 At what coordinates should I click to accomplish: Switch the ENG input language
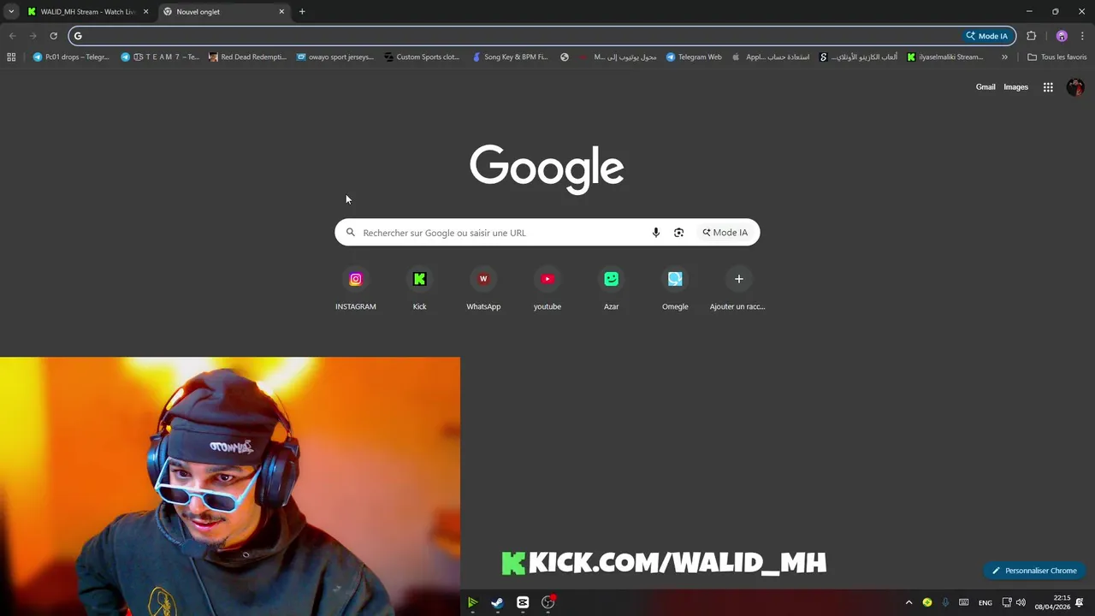pyautogui.click(x=985, y=602)
